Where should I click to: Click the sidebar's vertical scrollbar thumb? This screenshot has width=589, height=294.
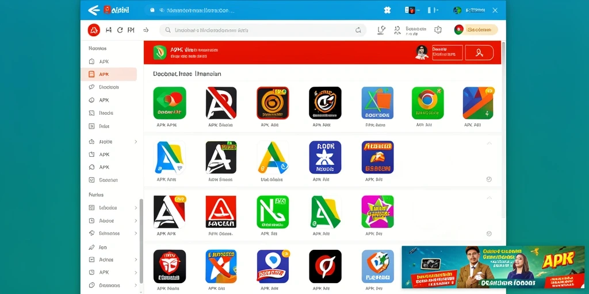[x=141, y=241]
